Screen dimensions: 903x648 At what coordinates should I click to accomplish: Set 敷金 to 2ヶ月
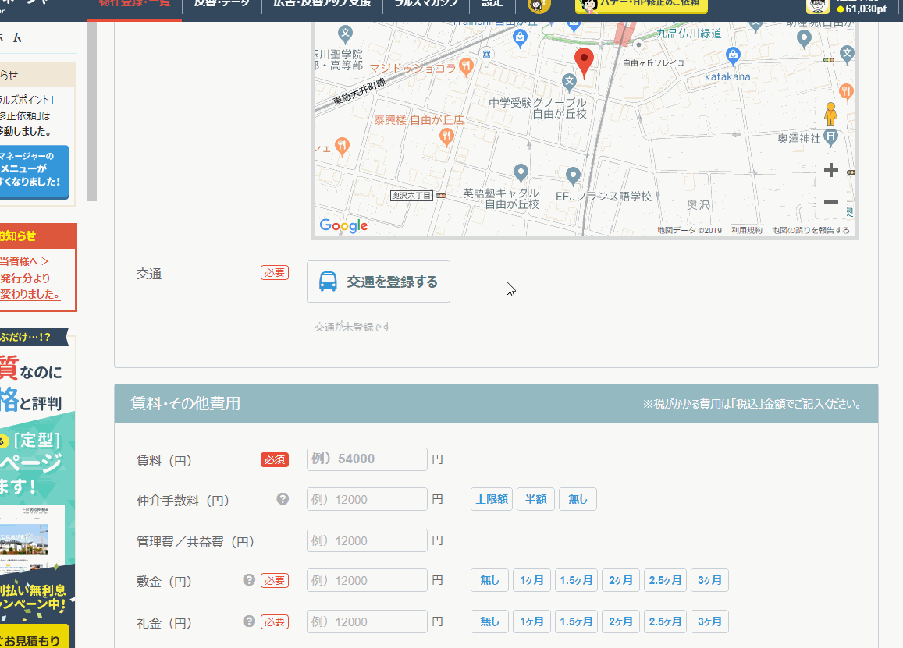tap(620, 580)
